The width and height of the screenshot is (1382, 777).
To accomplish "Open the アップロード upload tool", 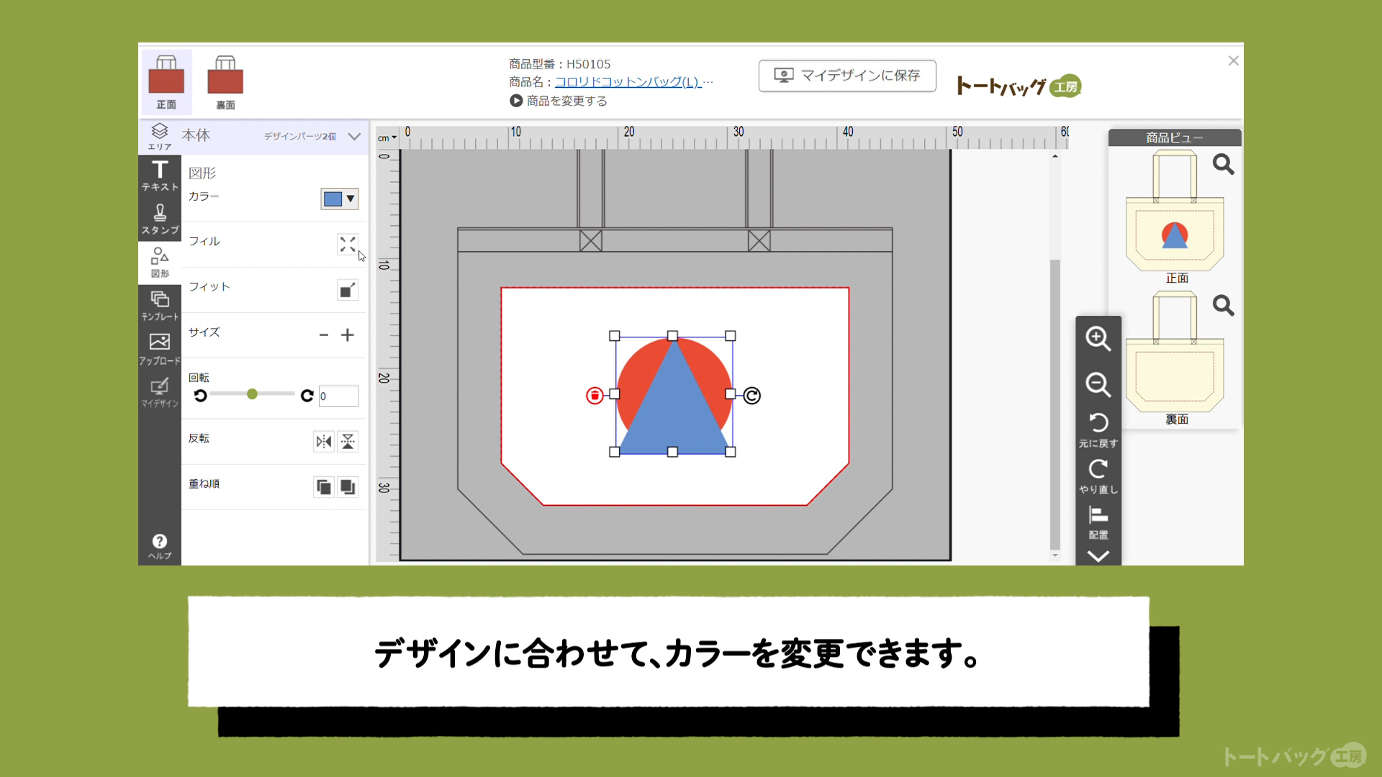I will 159,349.
